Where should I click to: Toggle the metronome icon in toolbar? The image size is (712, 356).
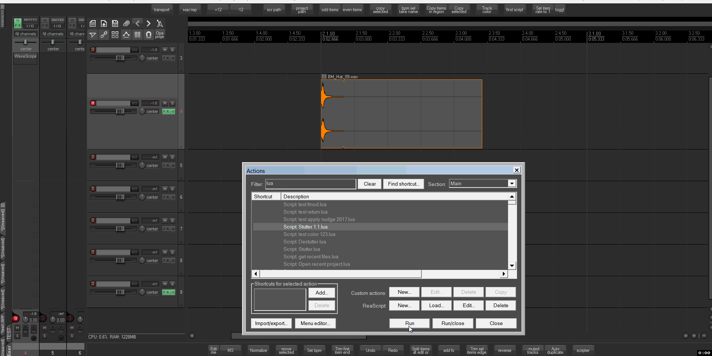(160, 23)
